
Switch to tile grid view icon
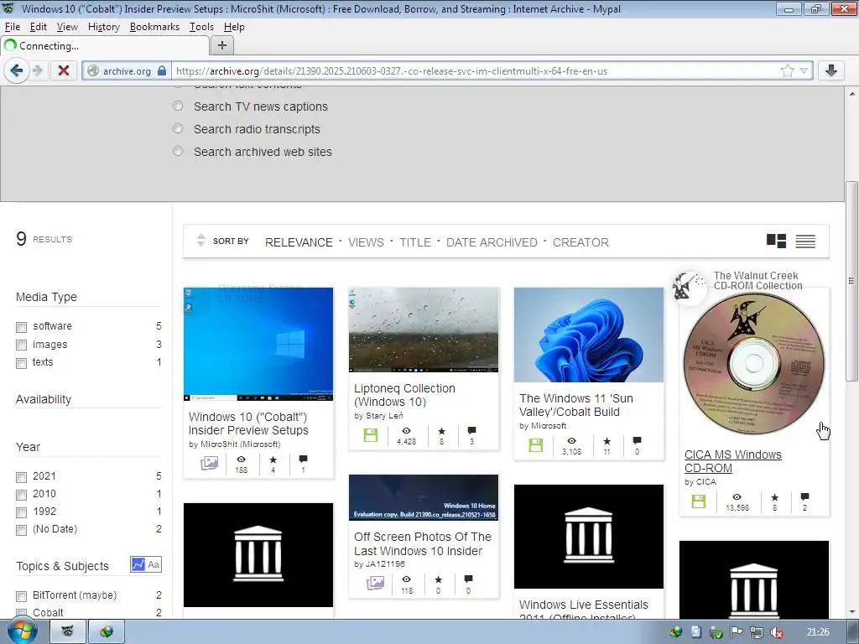click(776, 241)
